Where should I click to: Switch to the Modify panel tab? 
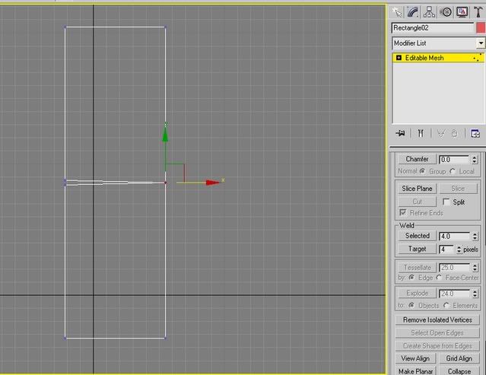[x=413, y=11]
